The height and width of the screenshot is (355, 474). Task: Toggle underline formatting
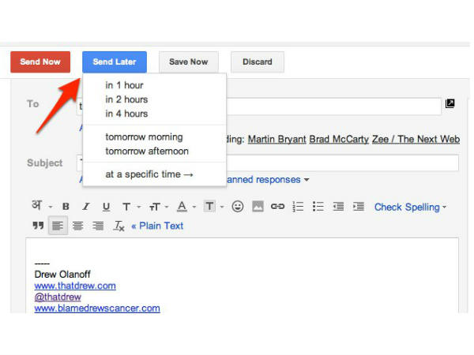tap(106, 207)
